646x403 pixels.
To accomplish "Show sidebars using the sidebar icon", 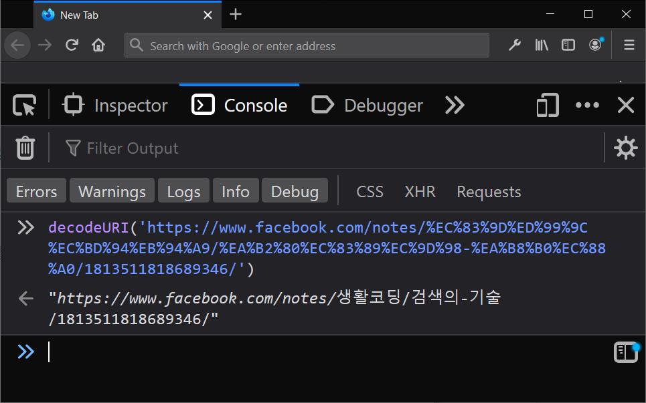I will [x=568, y=45].
